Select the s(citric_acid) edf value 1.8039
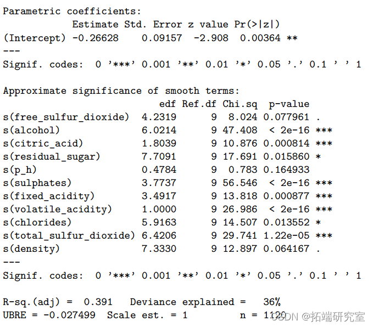This screenshot has height=327, width=373. 159,143
